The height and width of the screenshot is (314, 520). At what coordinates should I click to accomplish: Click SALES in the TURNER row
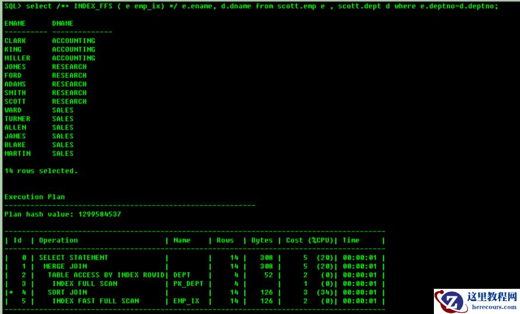pyautogui.click(x=63, y=118)
